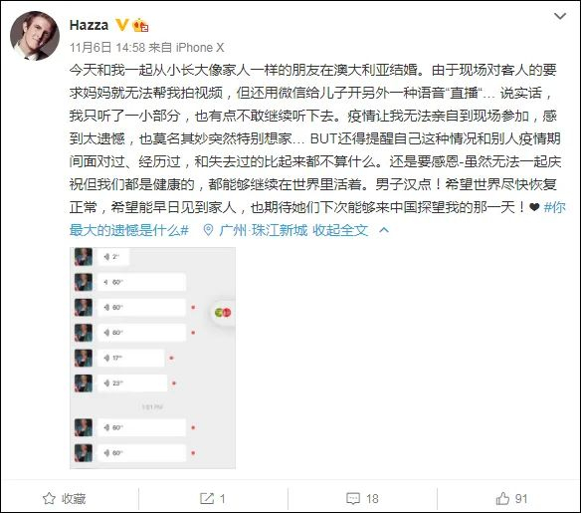
Task: Click the location pin icon
Action: (x=208, y=230)
